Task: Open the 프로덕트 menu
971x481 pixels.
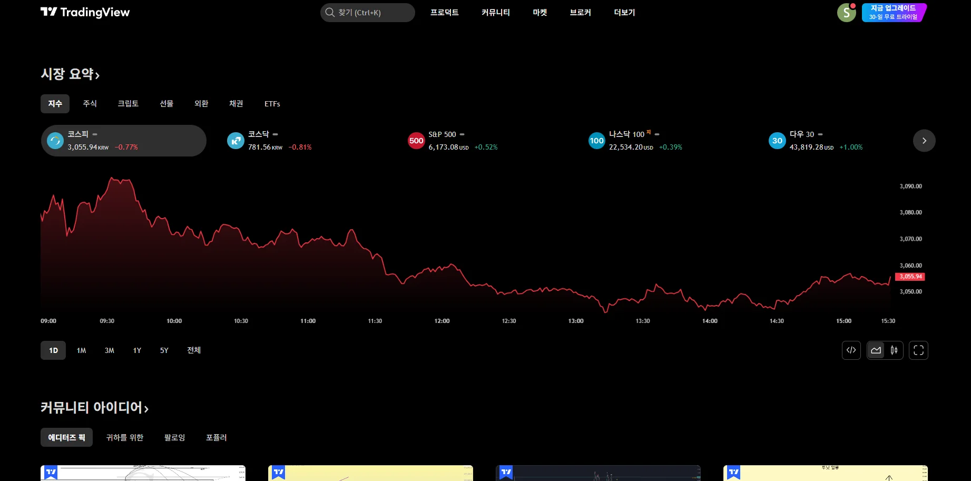Action: point(445,13)
